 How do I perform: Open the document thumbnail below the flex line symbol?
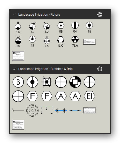pyautogui.click(x=18, y=125)
